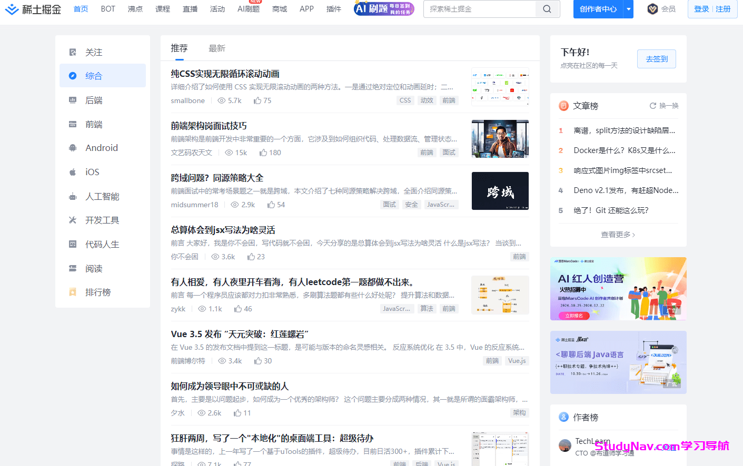
Task: Open 阅读 section via its sidebar icon
Action: click(x=73, y=268)
